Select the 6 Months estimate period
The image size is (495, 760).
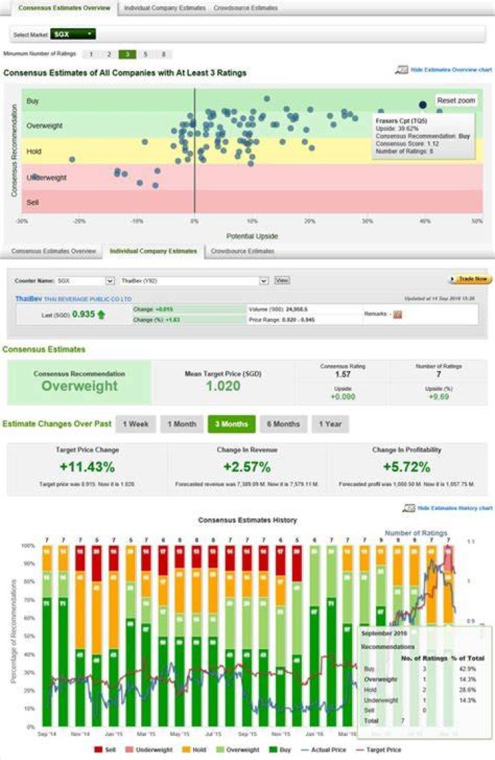click(x=283, y=424)
